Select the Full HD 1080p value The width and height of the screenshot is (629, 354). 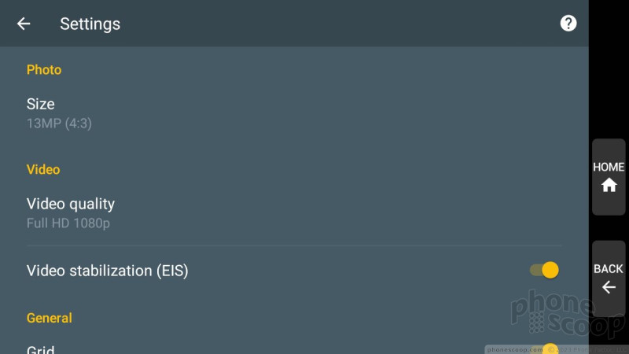[68, 223]
